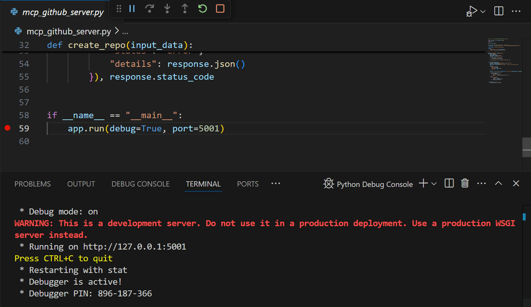Viewport: 531px width, 307px height.
Task: Click "__main__" string on line 58
Action: tap(152, 115)
